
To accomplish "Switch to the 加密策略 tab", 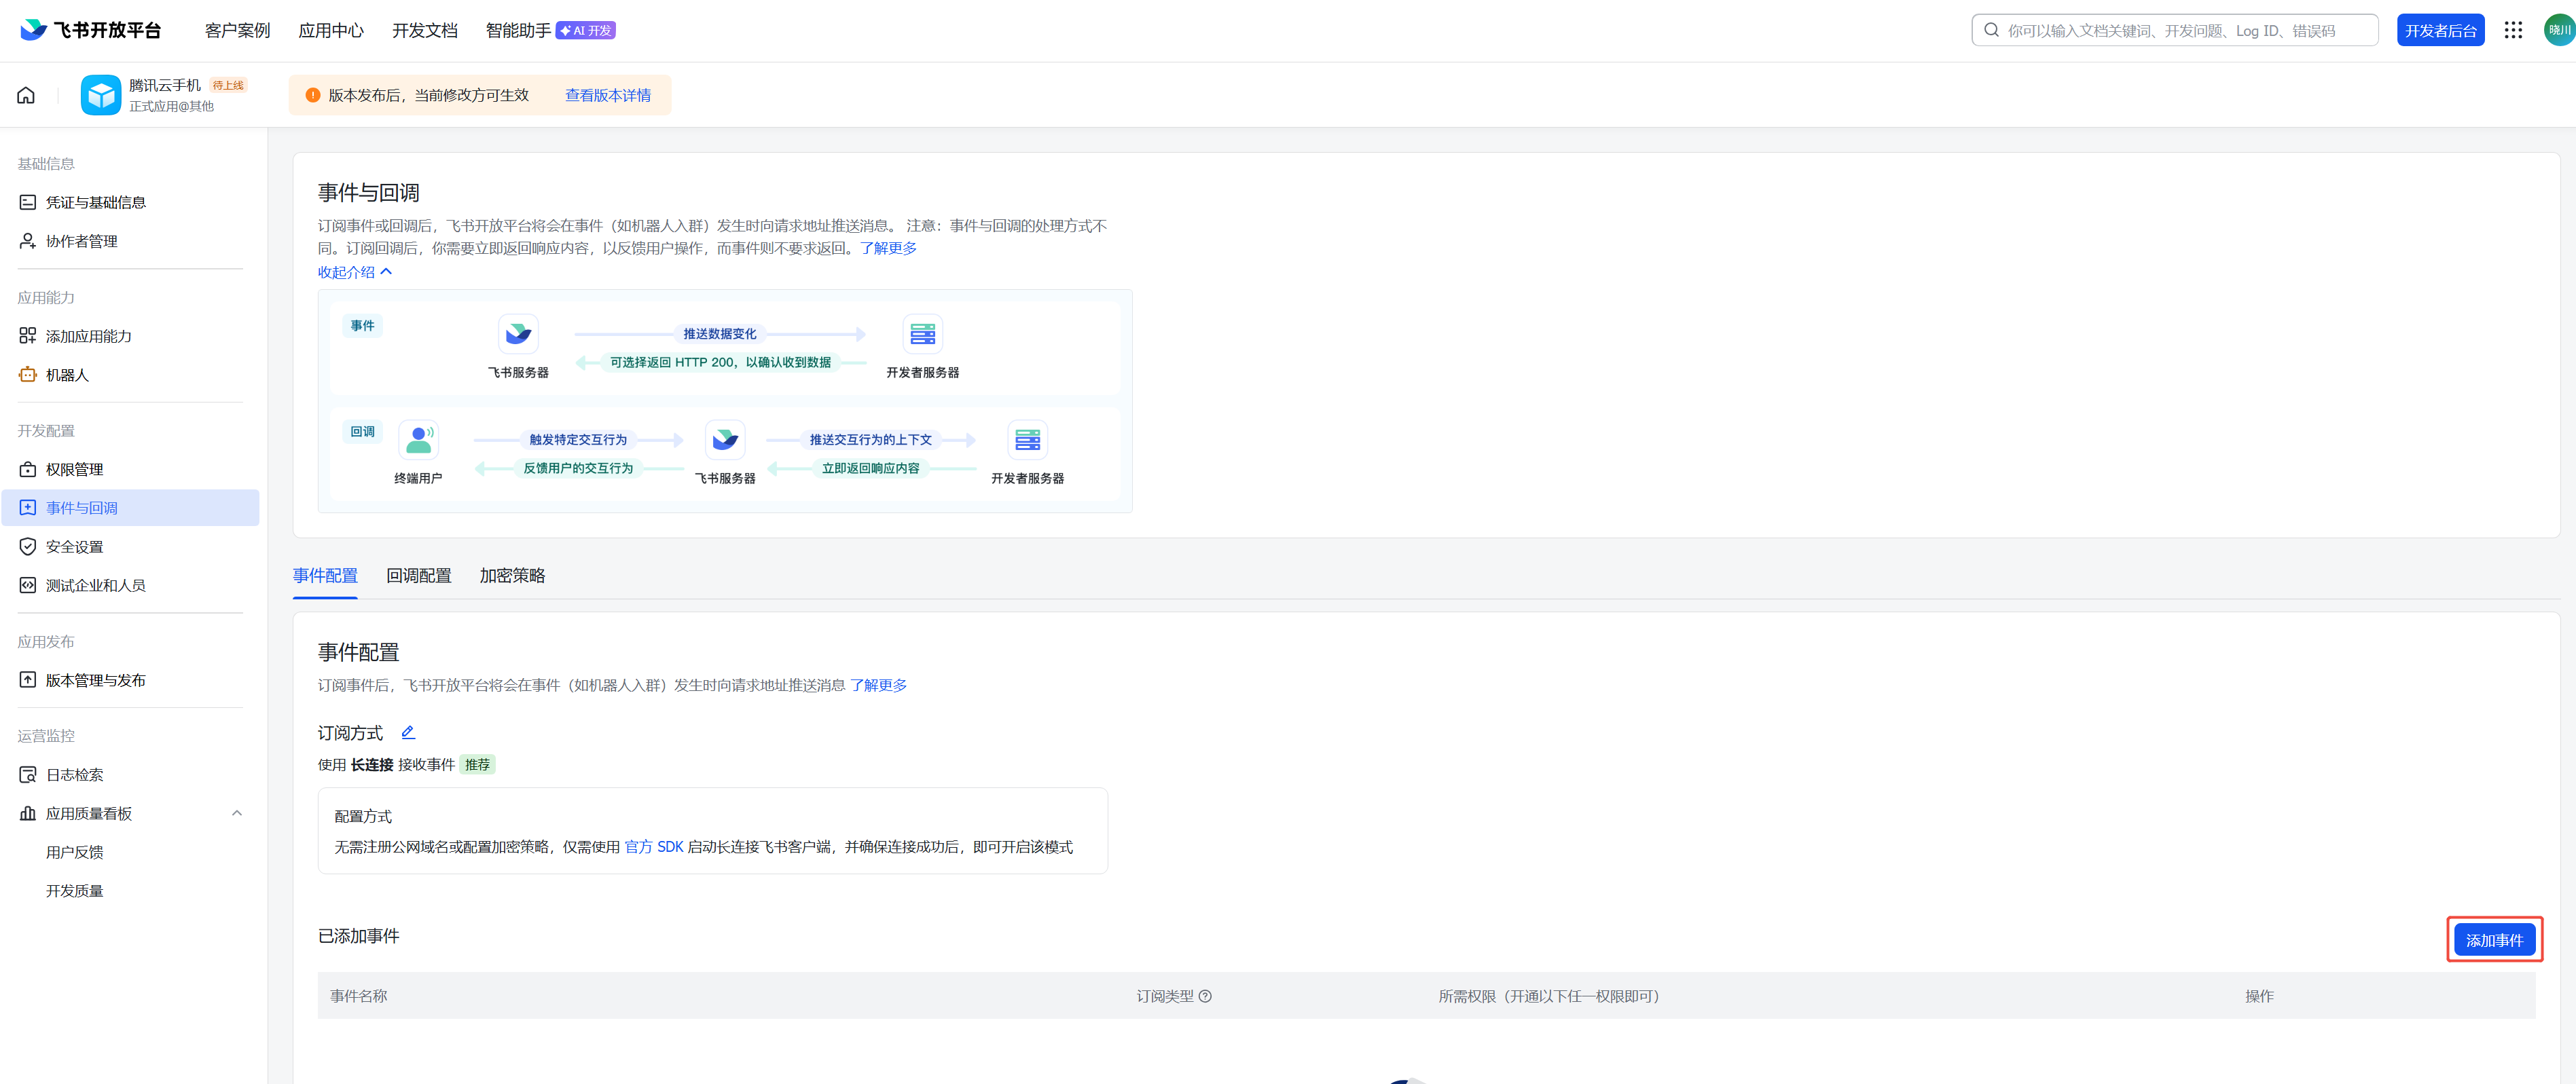I will click(512, 576).
